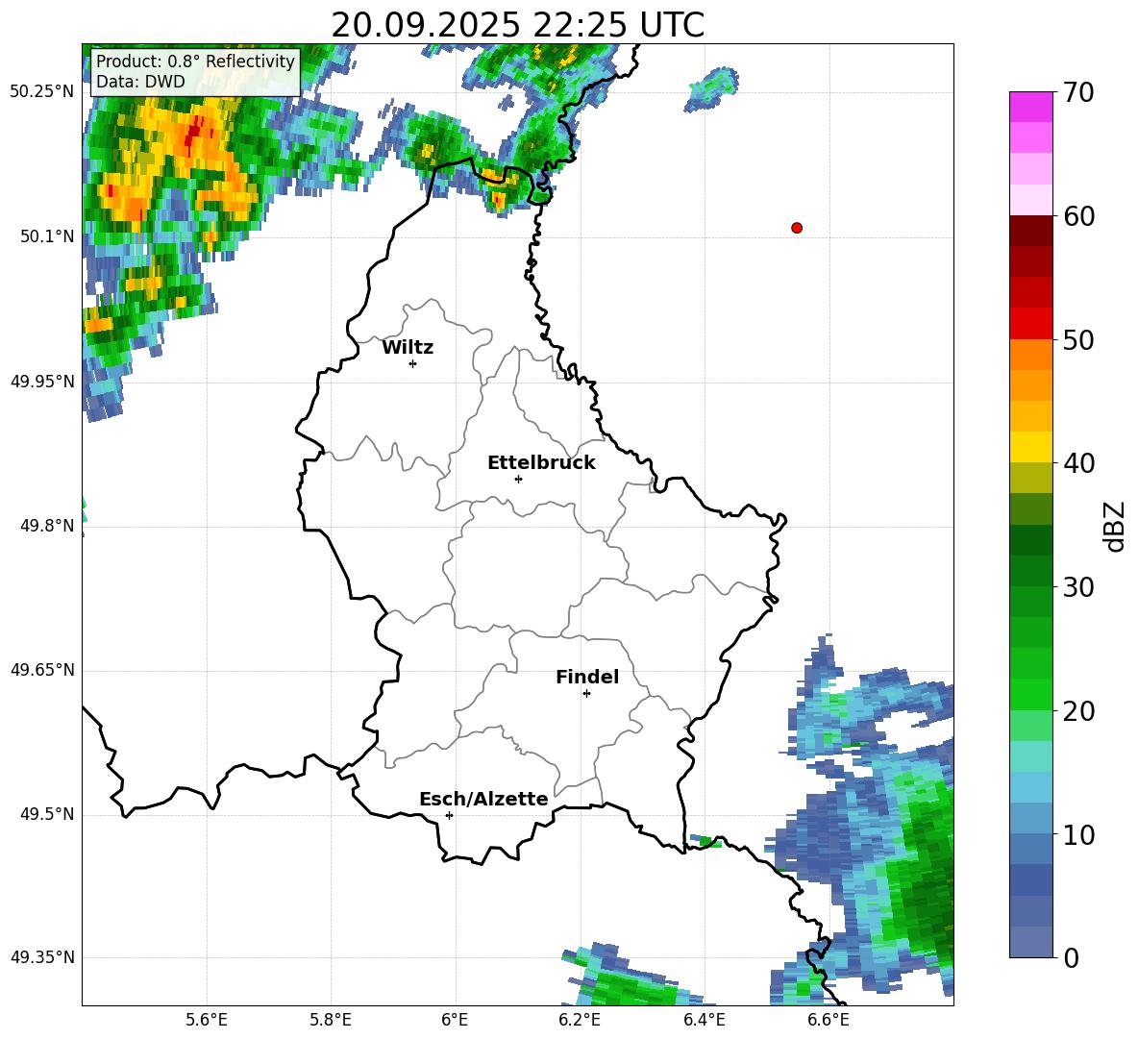Click the 6°E longitude label
1138x1039 pixels.
tap(455, 1020)
